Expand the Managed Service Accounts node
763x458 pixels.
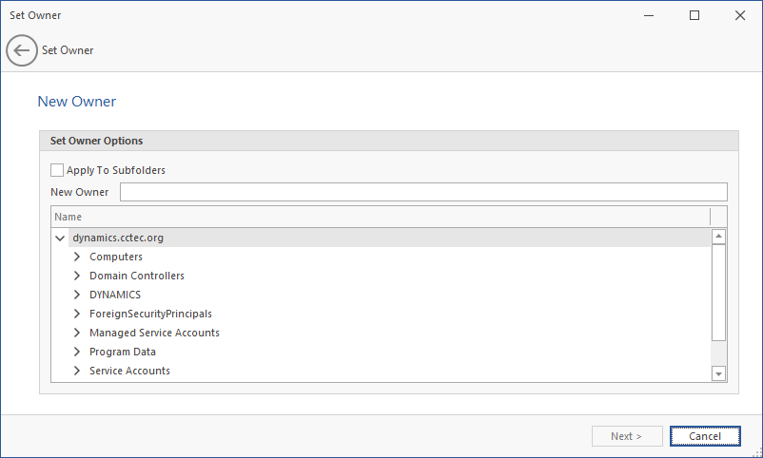coord(78,333)
